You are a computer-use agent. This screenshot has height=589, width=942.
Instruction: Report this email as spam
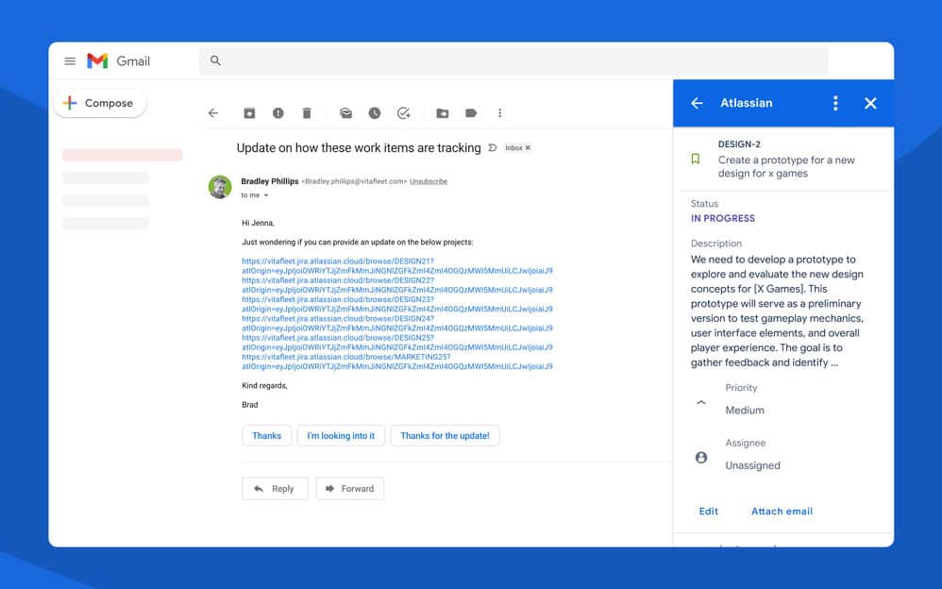point(278,113)
